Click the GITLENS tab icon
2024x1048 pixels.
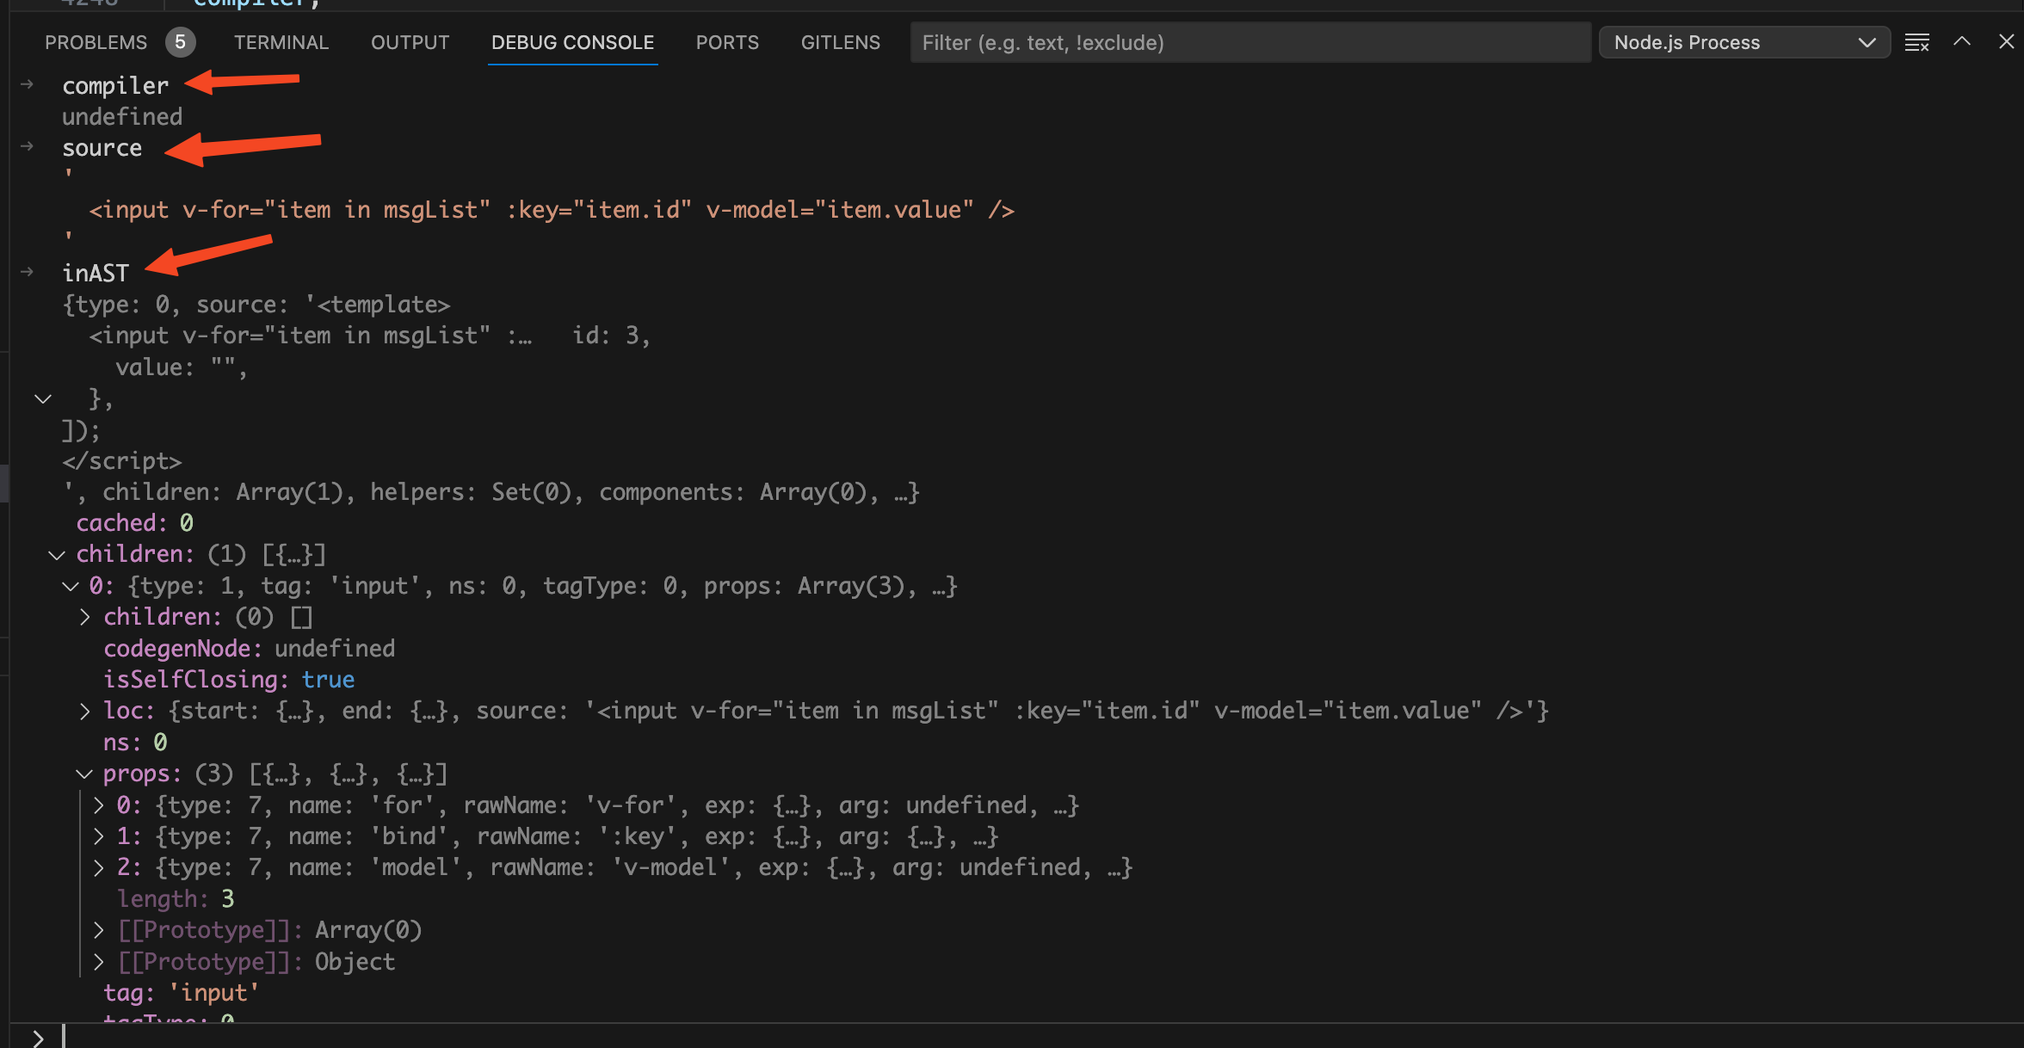pos(838,41)
